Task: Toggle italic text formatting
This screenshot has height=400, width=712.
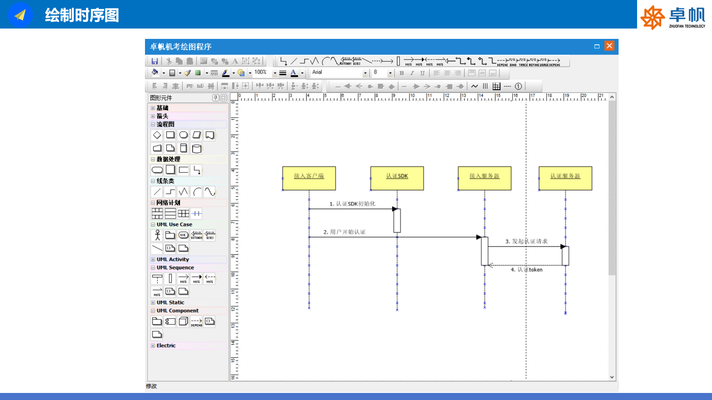Action: click(412, 73)
